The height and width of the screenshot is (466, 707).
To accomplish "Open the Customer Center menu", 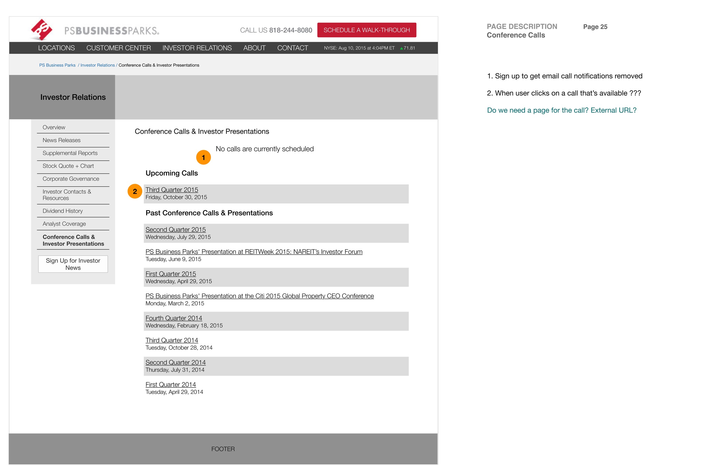I will [118, 48].
